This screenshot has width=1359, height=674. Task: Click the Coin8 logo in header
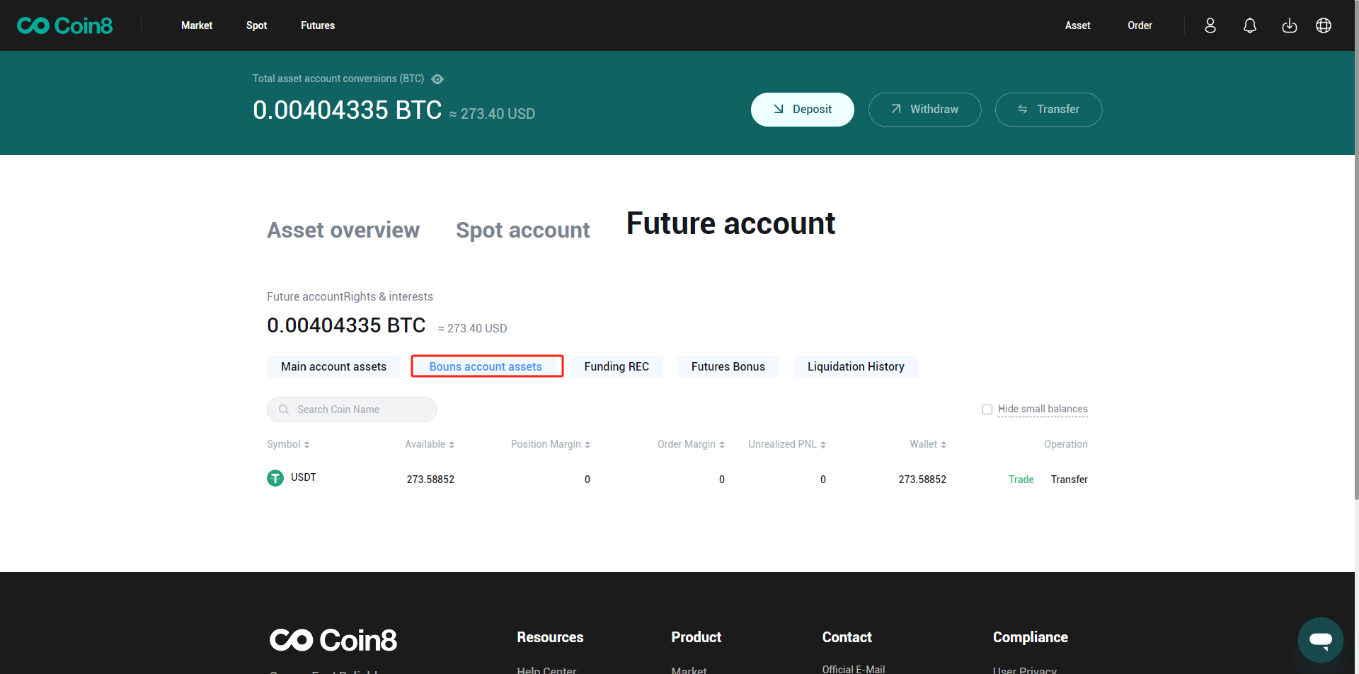64,25
